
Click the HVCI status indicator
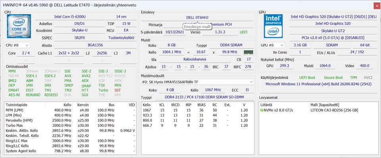coord(368,78)
